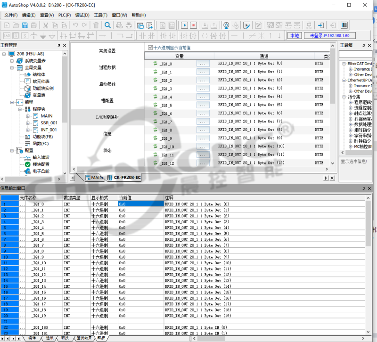
Task: Click the magnifier Find icon in toolbar
Action: pos(107,25)
